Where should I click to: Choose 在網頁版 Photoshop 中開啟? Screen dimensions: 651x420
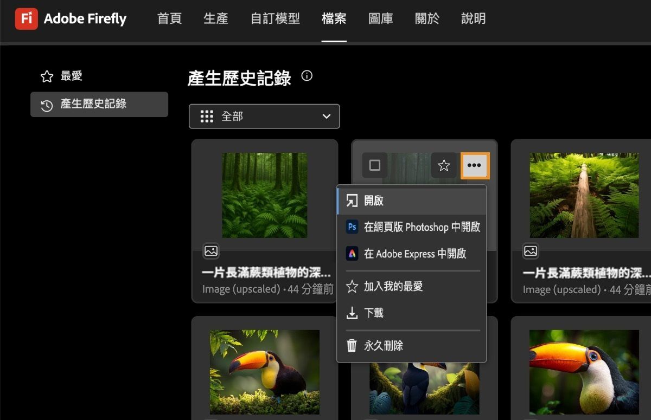[412, 227]
